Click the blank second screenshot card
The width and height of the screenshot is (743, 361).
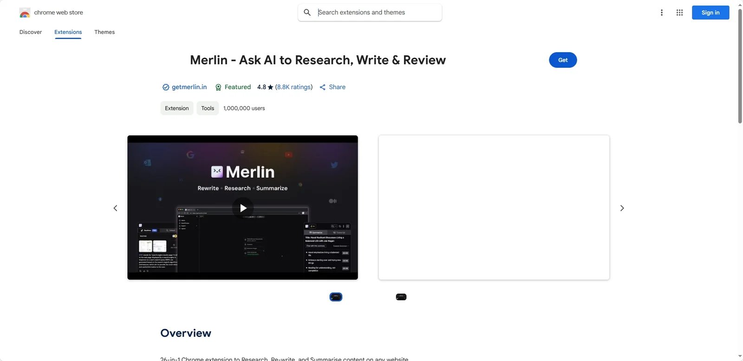coord(494,208)
